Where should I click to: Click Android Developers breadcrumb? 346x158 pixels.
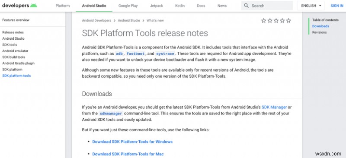(x=96, y=20)
